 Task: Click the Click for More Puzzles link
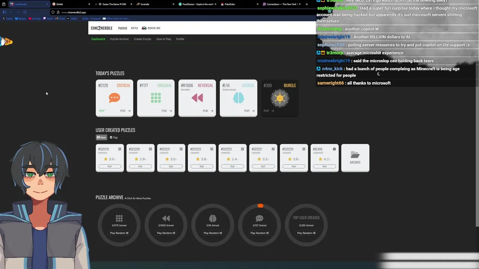(x=138, y=198)
